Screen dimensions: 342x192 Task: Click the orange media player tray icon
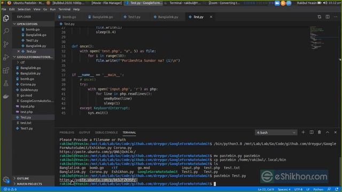point(283,3)
